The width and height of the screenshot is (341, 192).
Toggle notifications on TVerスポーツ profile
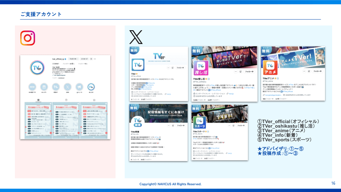click(x=233, y=126)
